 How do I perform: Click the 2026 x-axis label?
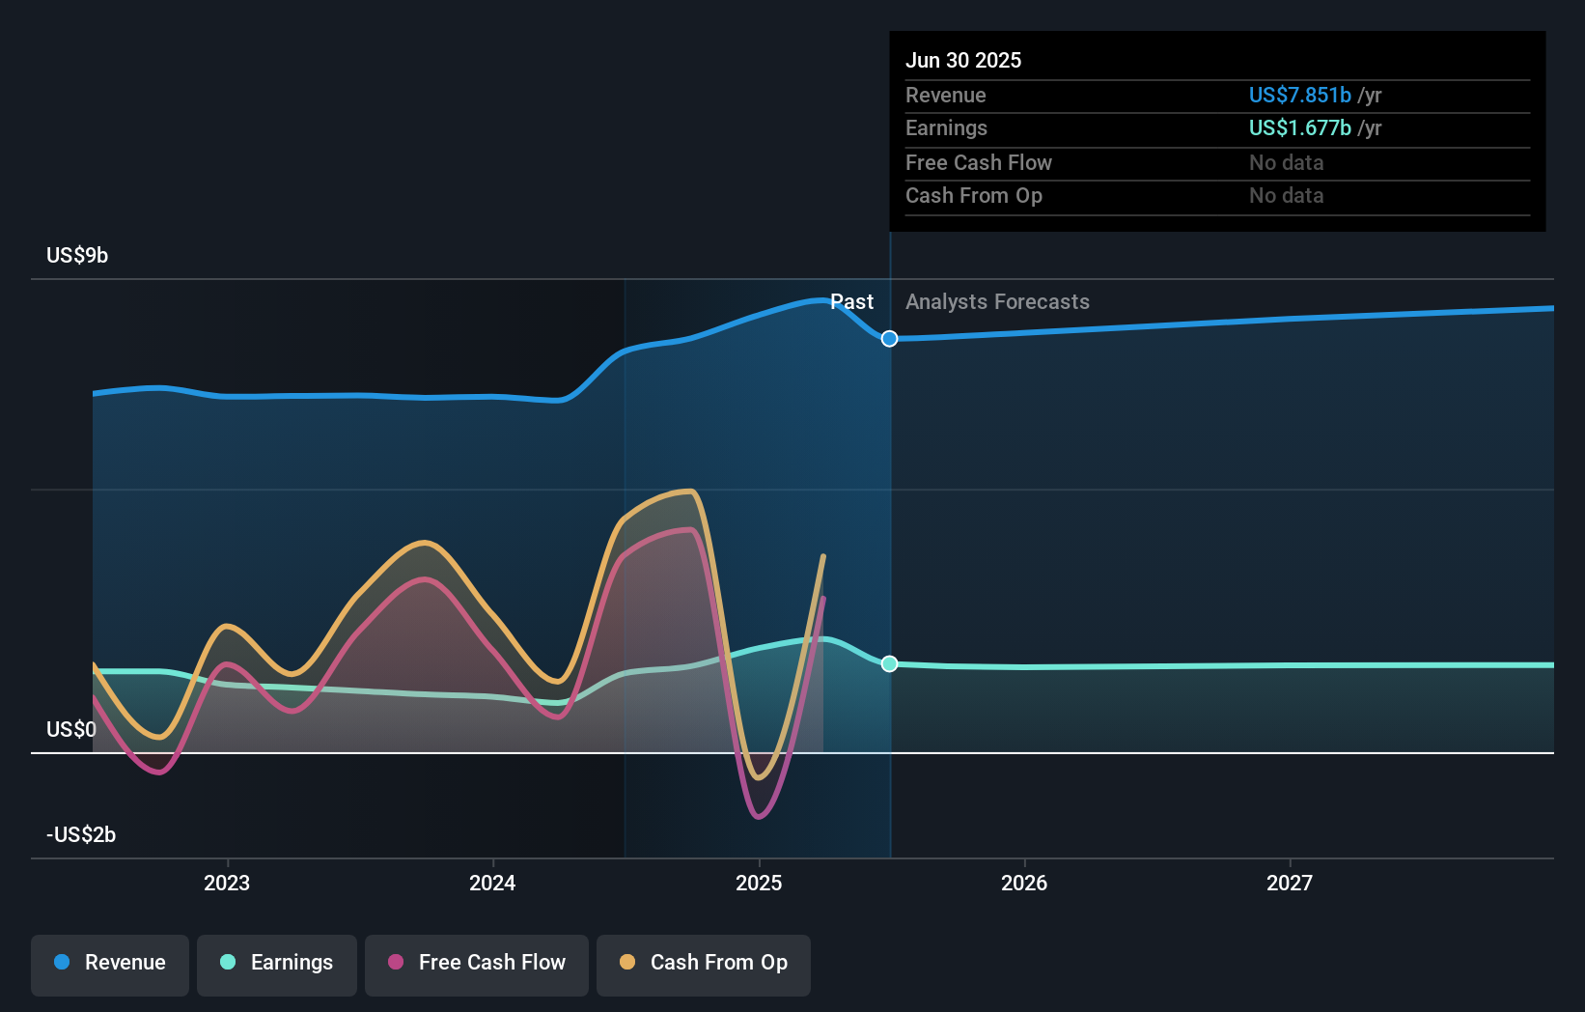(x=1024, y=883)
